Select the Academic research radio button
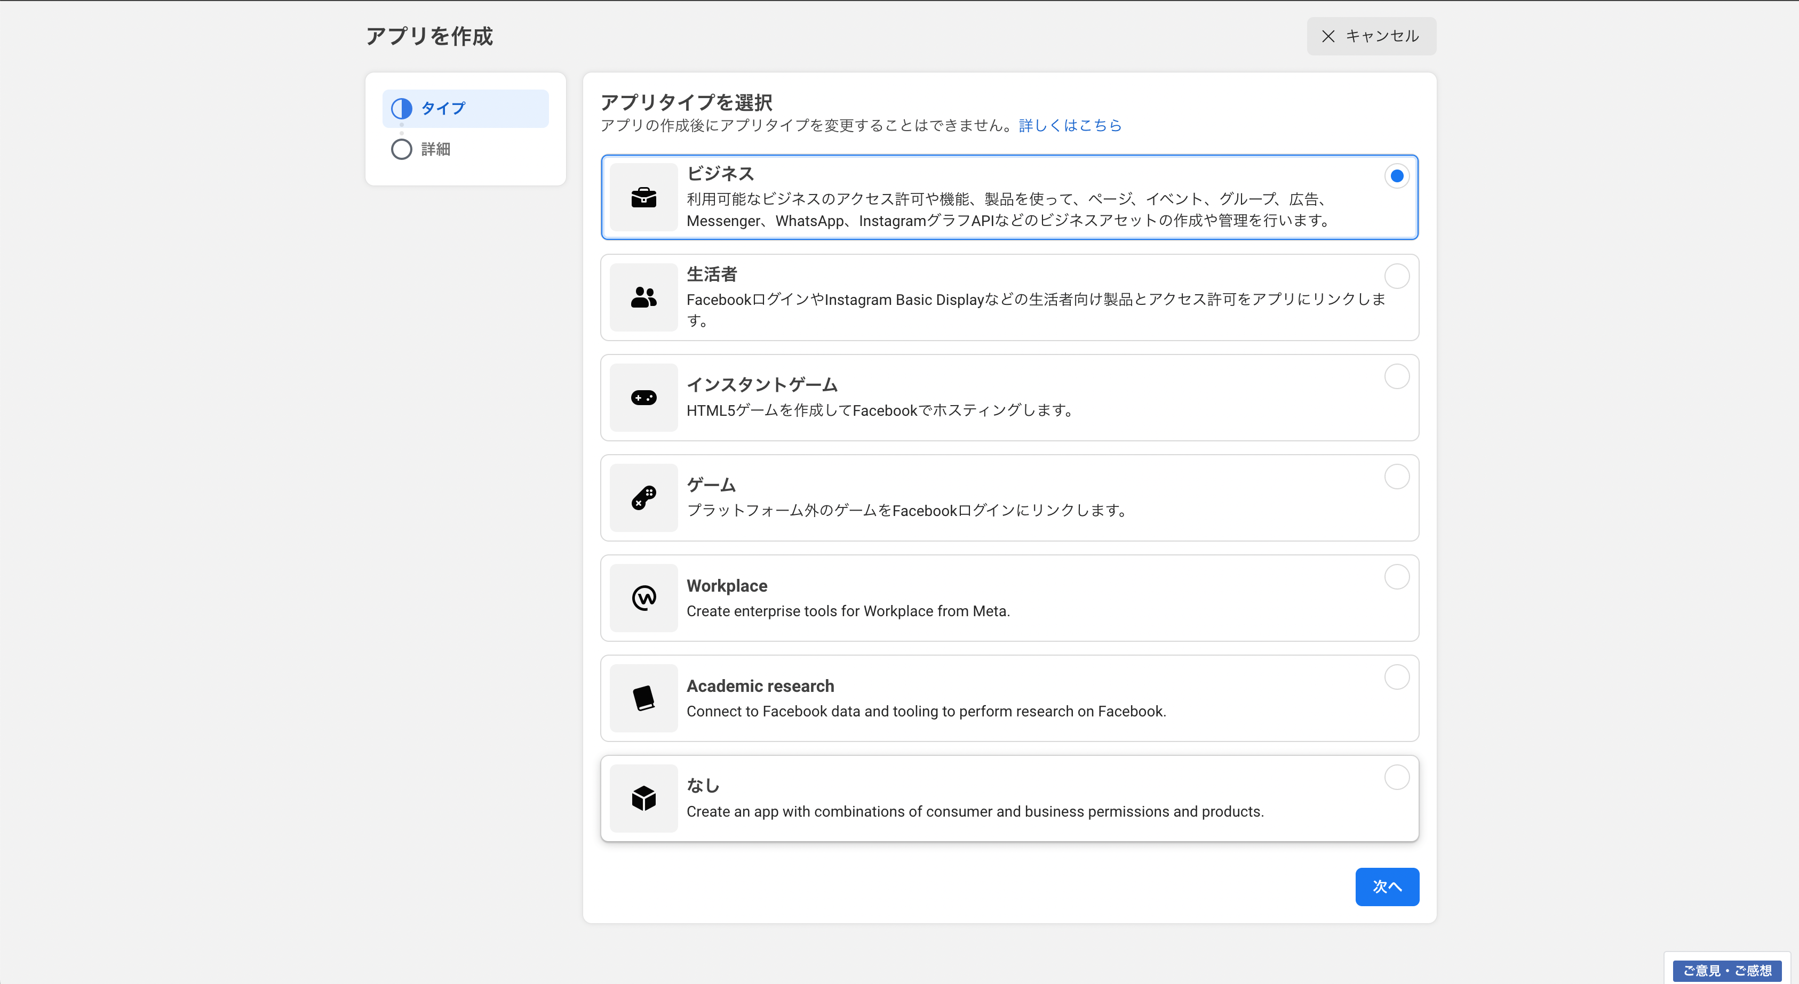Viewport: 1799px width, 984px height. [x=1397, y=676]
